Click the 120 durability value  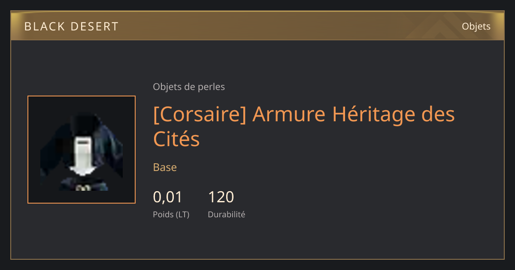[221, 197]
